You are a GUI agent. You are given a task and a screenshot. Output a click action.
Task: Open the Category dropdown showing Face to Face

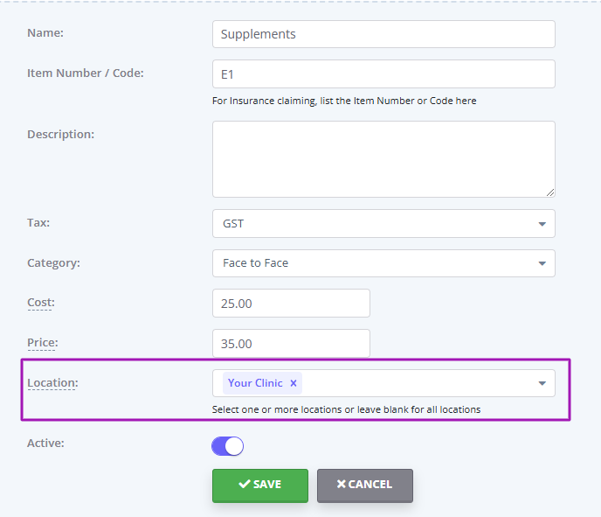(383, 263)
